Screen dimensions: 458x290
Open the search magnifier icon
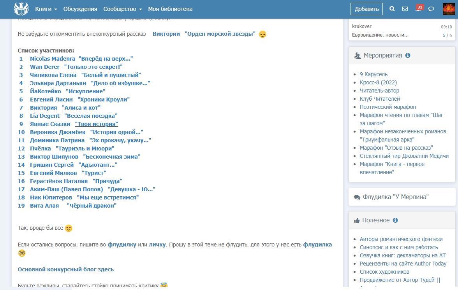click(392, 9)
